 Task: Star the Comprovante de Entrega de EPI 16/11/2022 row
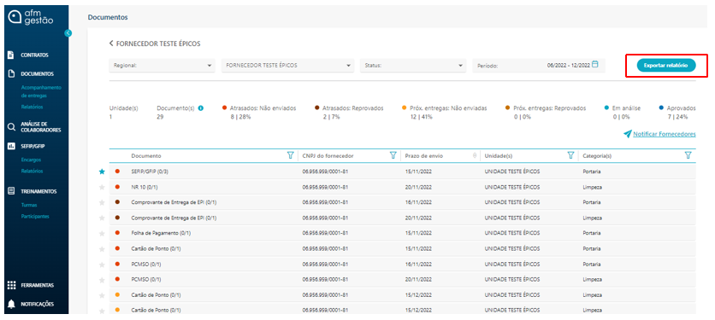click(102, 202)
